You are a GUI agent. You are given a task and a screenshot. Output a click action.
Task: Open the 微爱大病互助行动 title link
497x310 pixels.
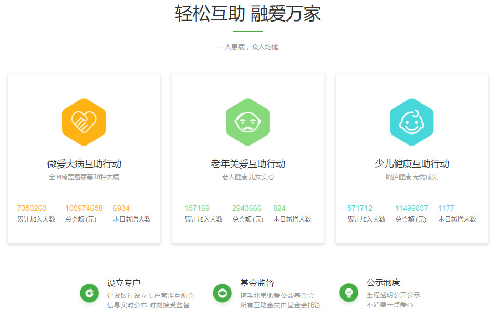tap(84, 164)
